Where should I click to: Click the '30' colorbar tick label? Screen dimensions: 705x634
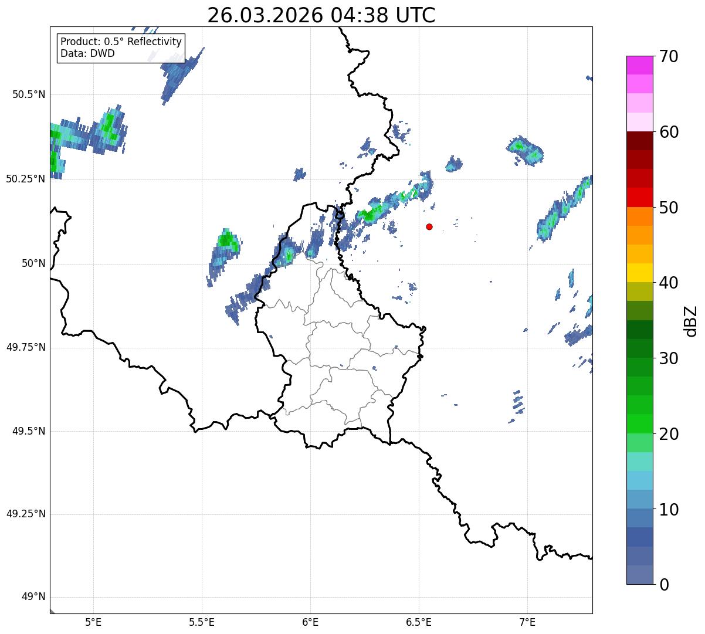[x=669, y=358]
